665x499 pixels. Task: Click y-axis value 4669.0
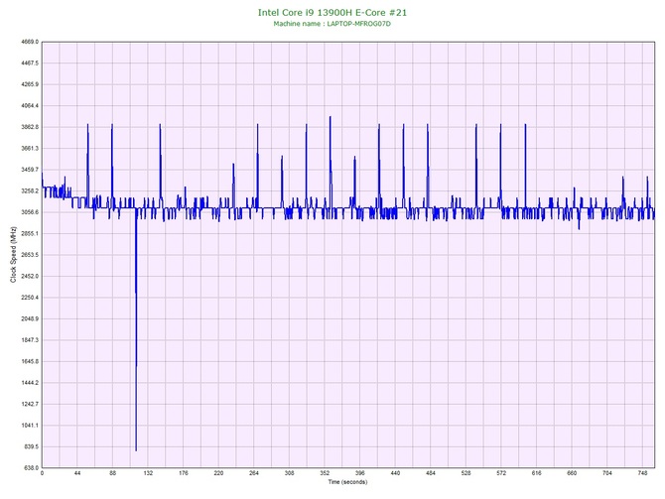[x=30, y=42]
